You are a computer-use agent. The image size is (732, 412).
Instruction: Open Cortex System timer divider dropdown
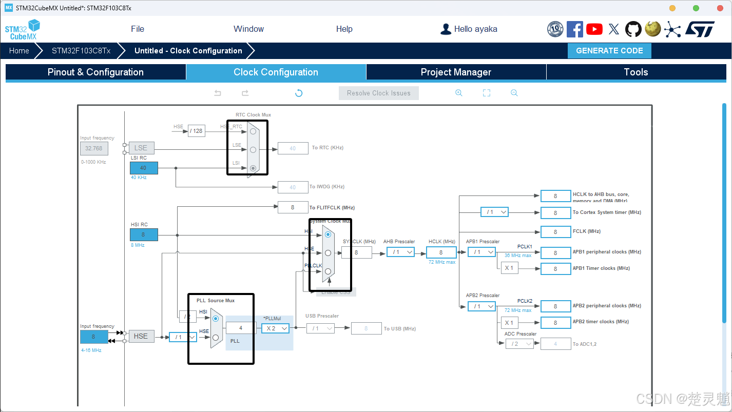495,212
